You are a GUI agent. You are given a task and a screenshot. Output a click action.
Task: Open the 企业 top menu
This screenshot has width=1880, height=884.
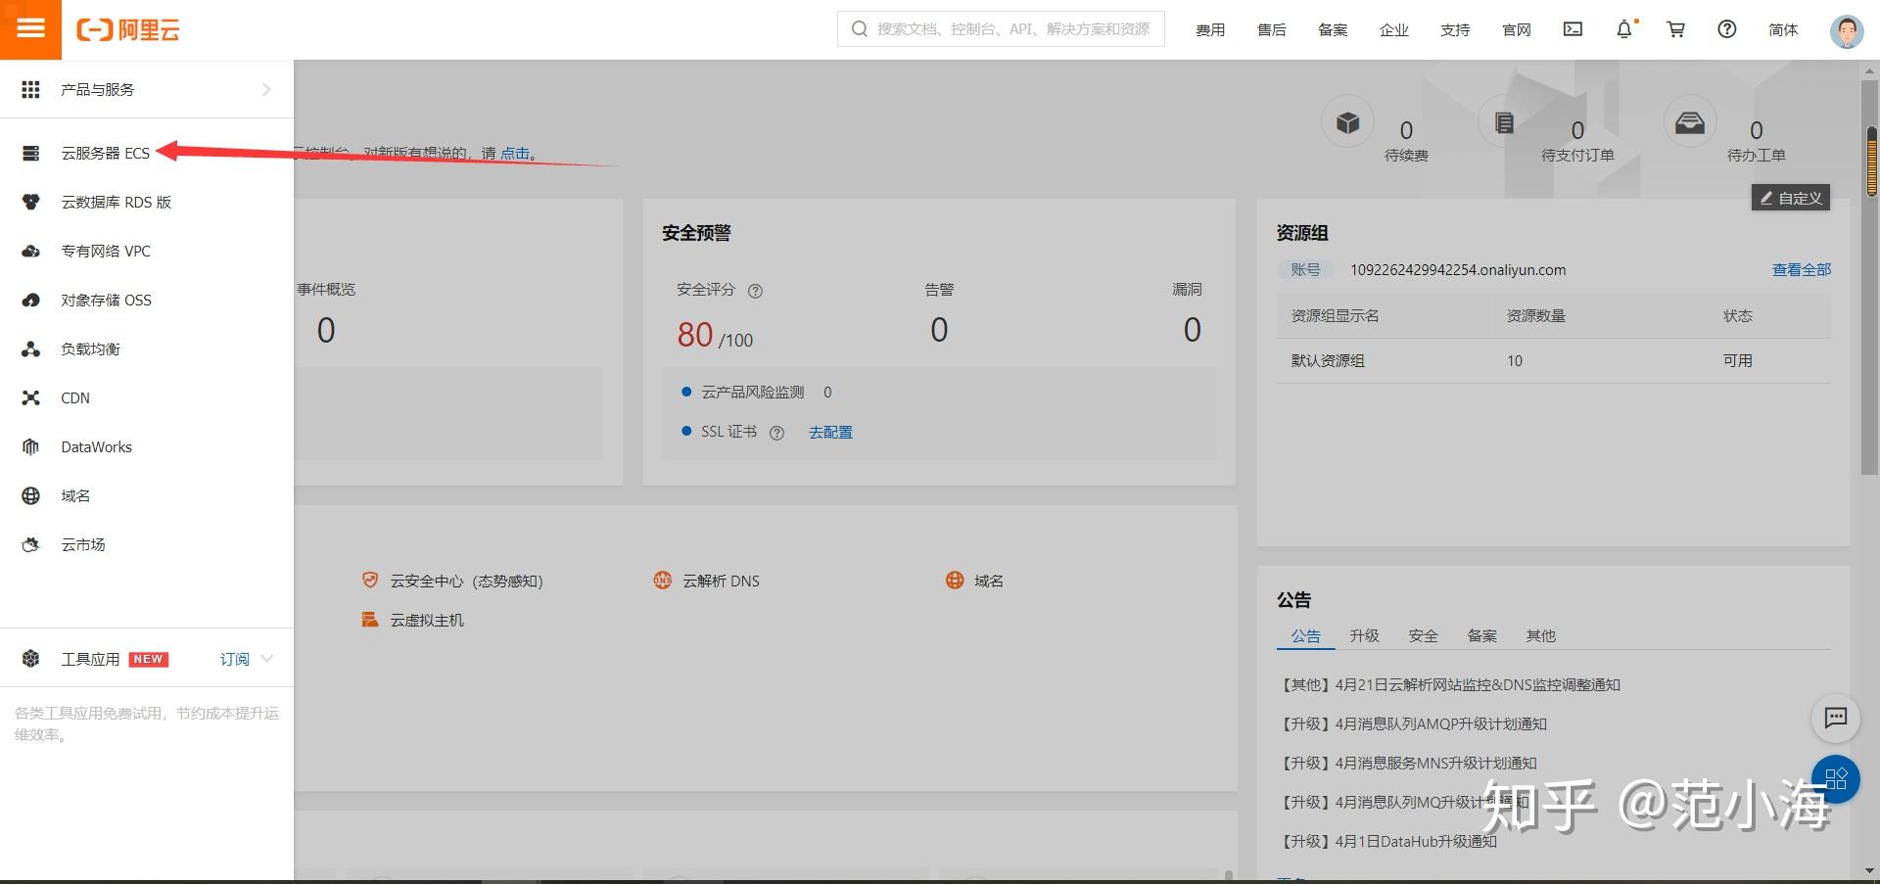pos(1394,29)
